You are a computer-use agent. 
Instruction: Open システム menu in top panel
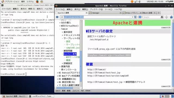[30, 2]
